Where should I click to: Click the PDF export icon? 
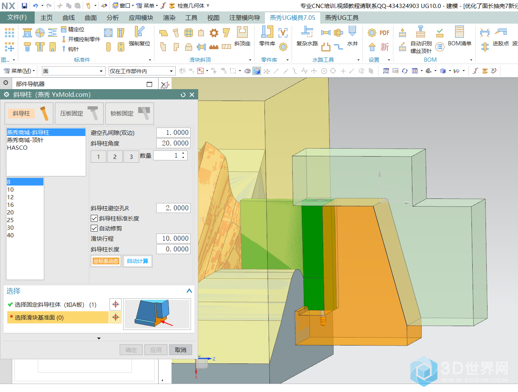385,33
